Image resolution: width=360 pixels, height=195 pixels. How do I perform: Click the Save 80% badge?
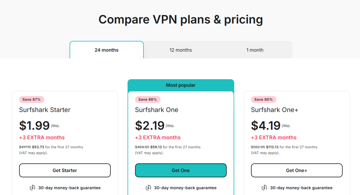click(x=264, y=100)
